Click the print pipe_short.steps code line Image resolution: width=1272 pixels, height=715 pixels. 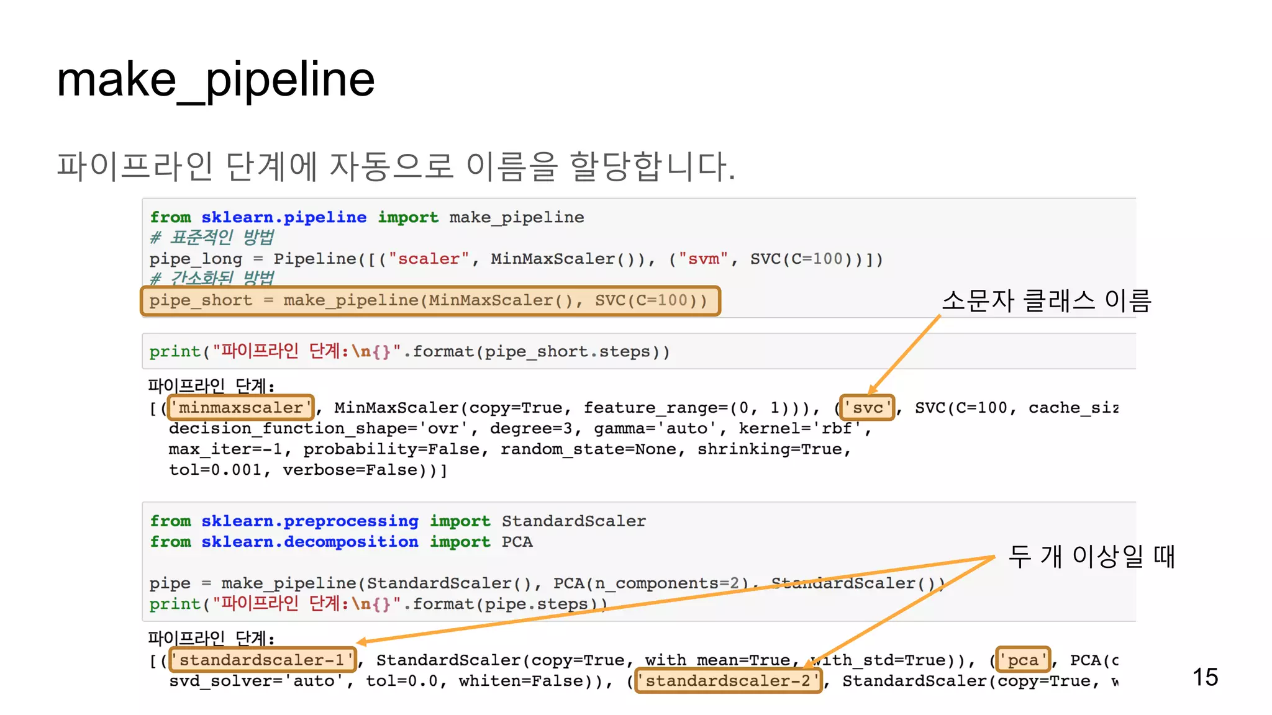[409, 352]
